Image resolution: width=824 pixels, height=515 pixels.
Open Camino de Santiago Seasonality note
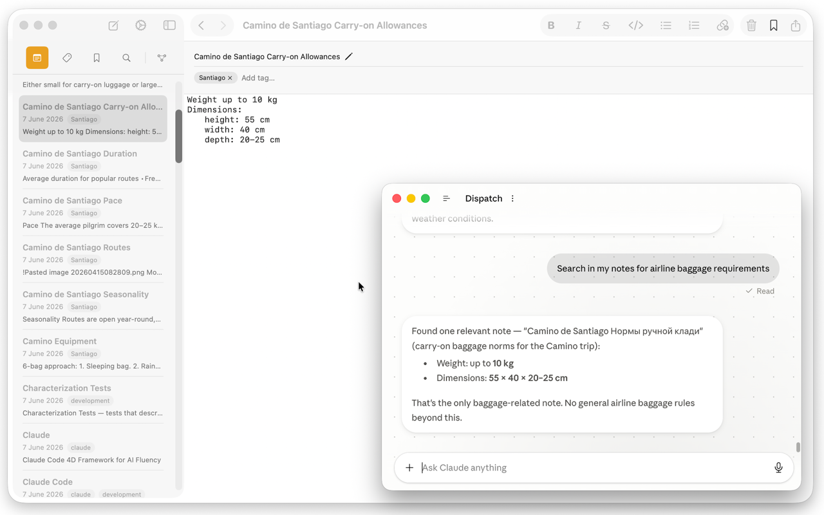pyautogui.click(x=93, y=307)
